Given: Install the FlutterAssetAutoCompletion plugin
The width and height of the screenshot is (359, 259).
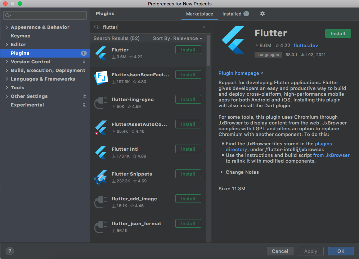Looking at the screenshot, I should (x=188, y=124).
